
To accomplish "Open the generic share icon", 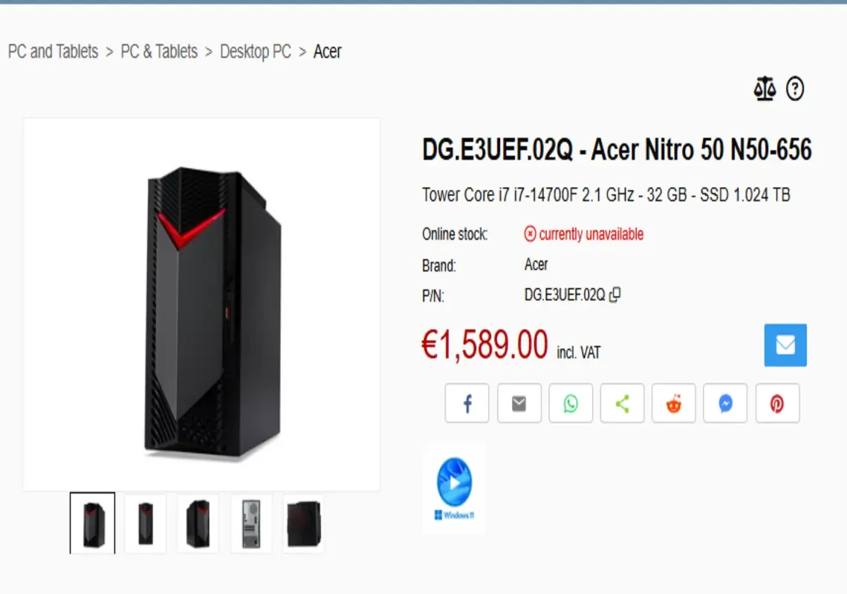I will (x=623, y=403).
